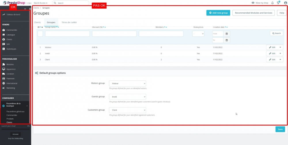288x145 pixels.
Task: Click the Launch your shop progress bar
Action: 16,129
